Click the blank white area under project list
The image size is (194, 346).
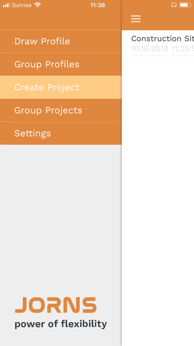tap(158, 198)
